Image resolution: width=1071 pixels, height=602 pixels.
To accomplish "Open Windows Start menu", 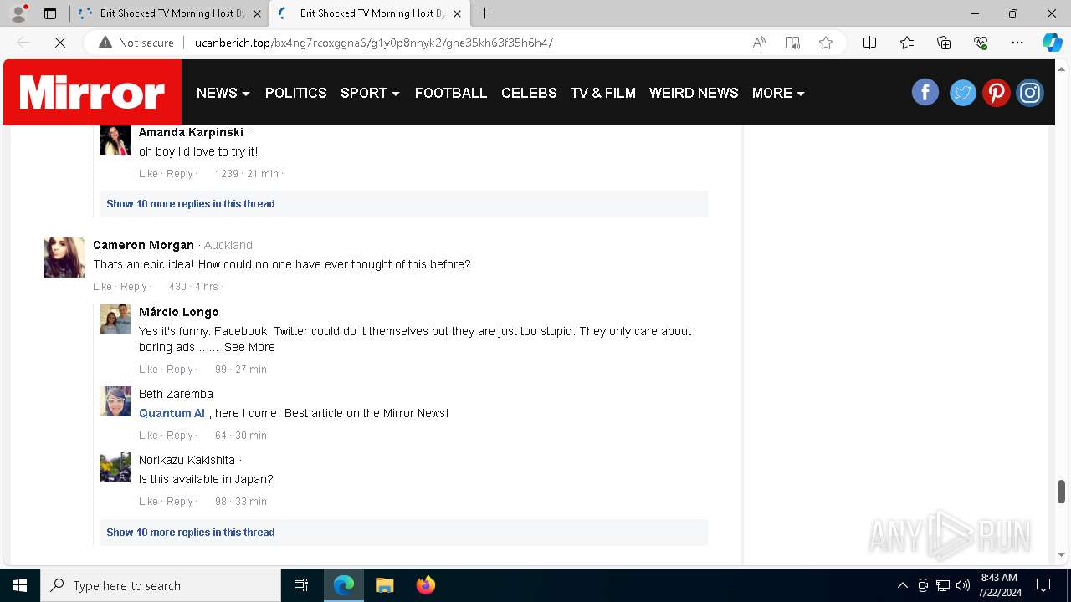I will [x=20, y=585].
